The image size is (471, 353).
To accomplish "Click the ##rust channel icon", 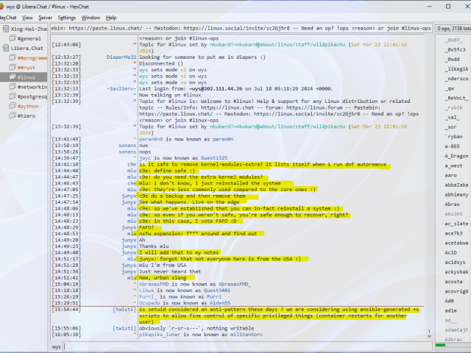I will (12, 67).
